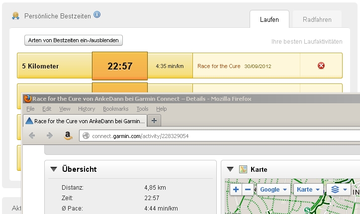This screenshot has width=360, height=214.
Task: Zoom out the map with minus button
Action: tap(248, 190)
